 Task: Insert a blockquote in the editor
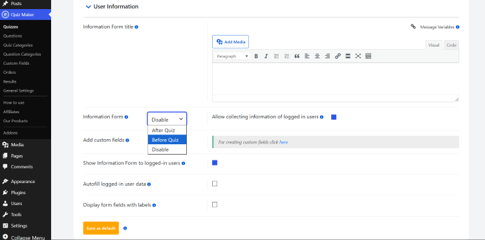[x=297, y=56]
